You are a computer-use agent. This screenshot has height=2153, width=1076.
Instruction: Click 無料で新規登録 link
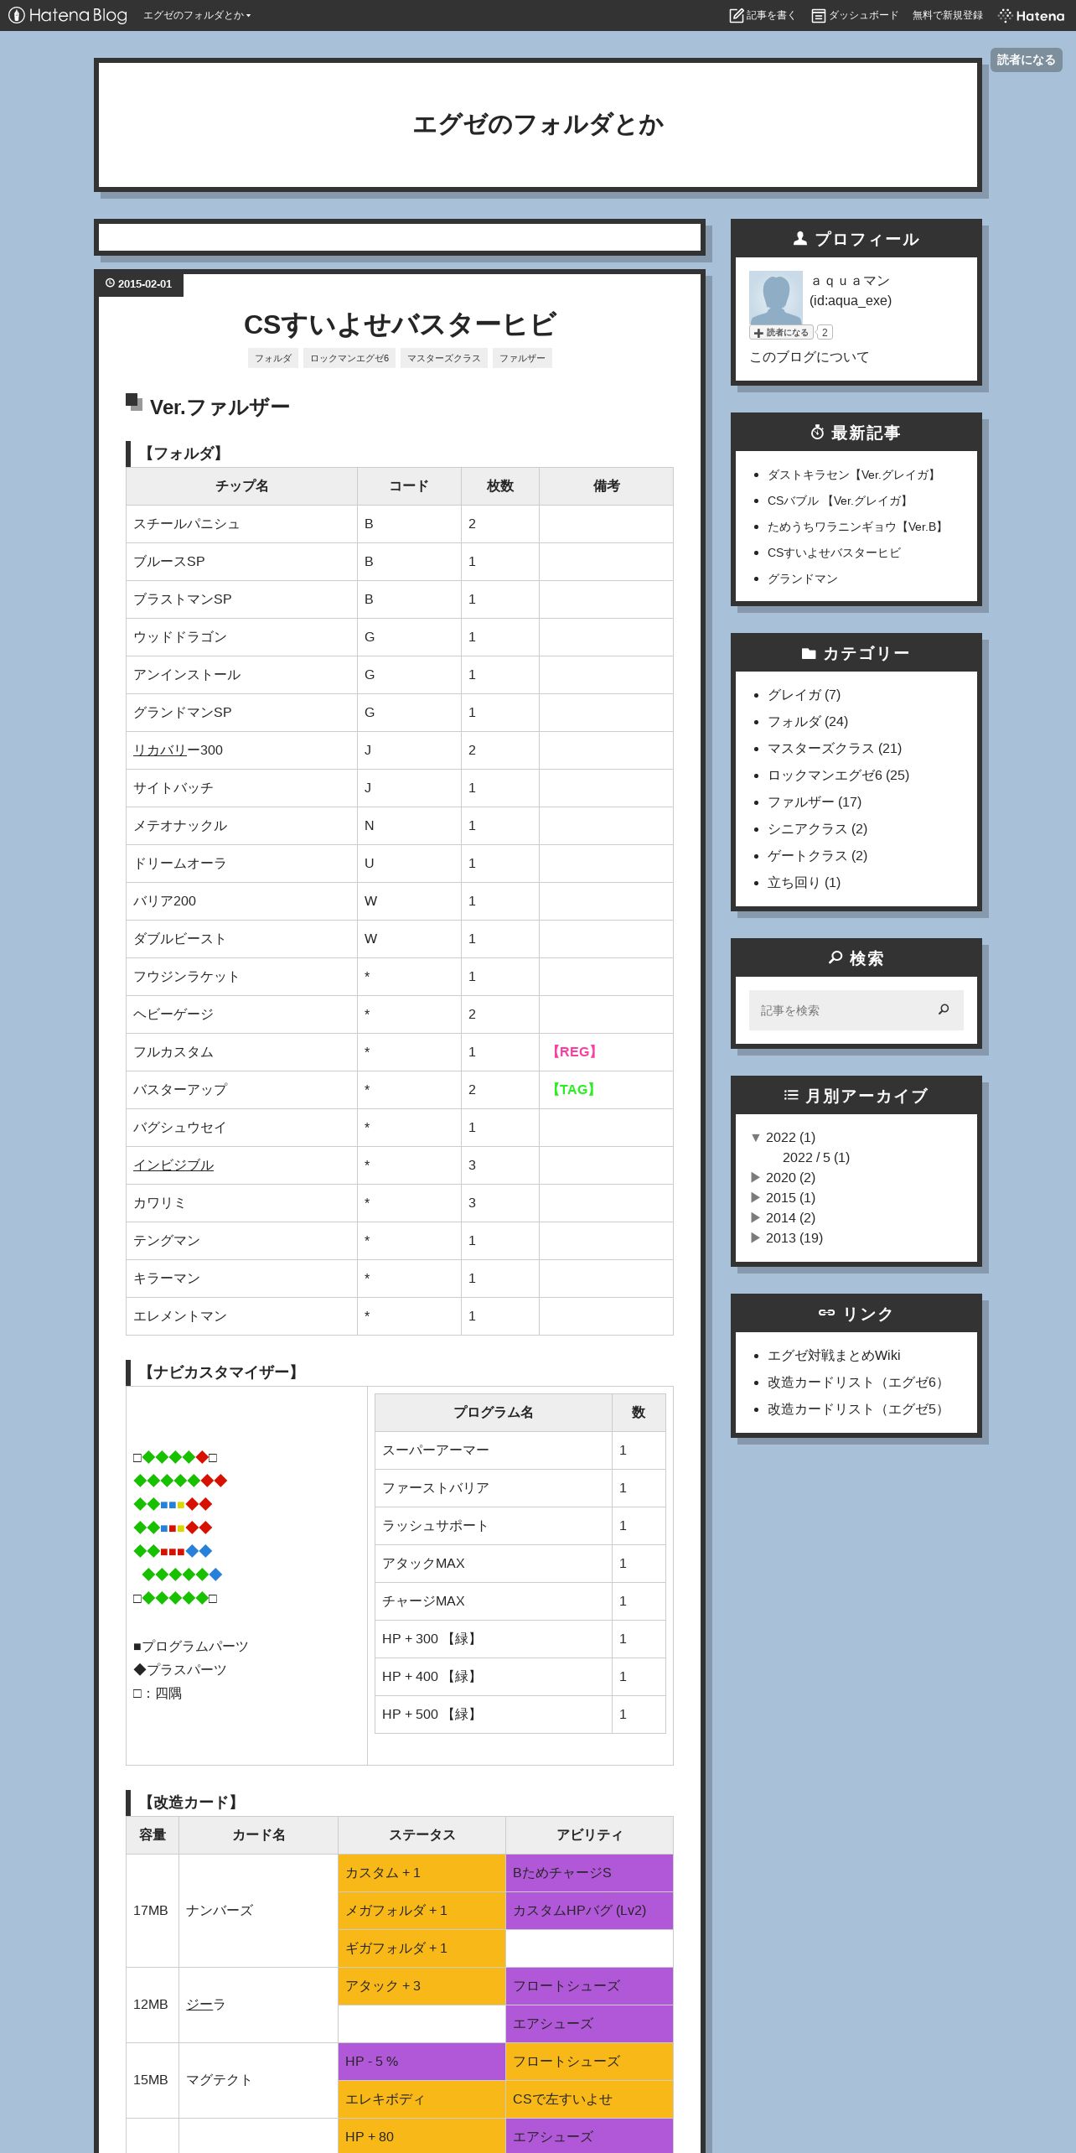(x=948, y=15)
